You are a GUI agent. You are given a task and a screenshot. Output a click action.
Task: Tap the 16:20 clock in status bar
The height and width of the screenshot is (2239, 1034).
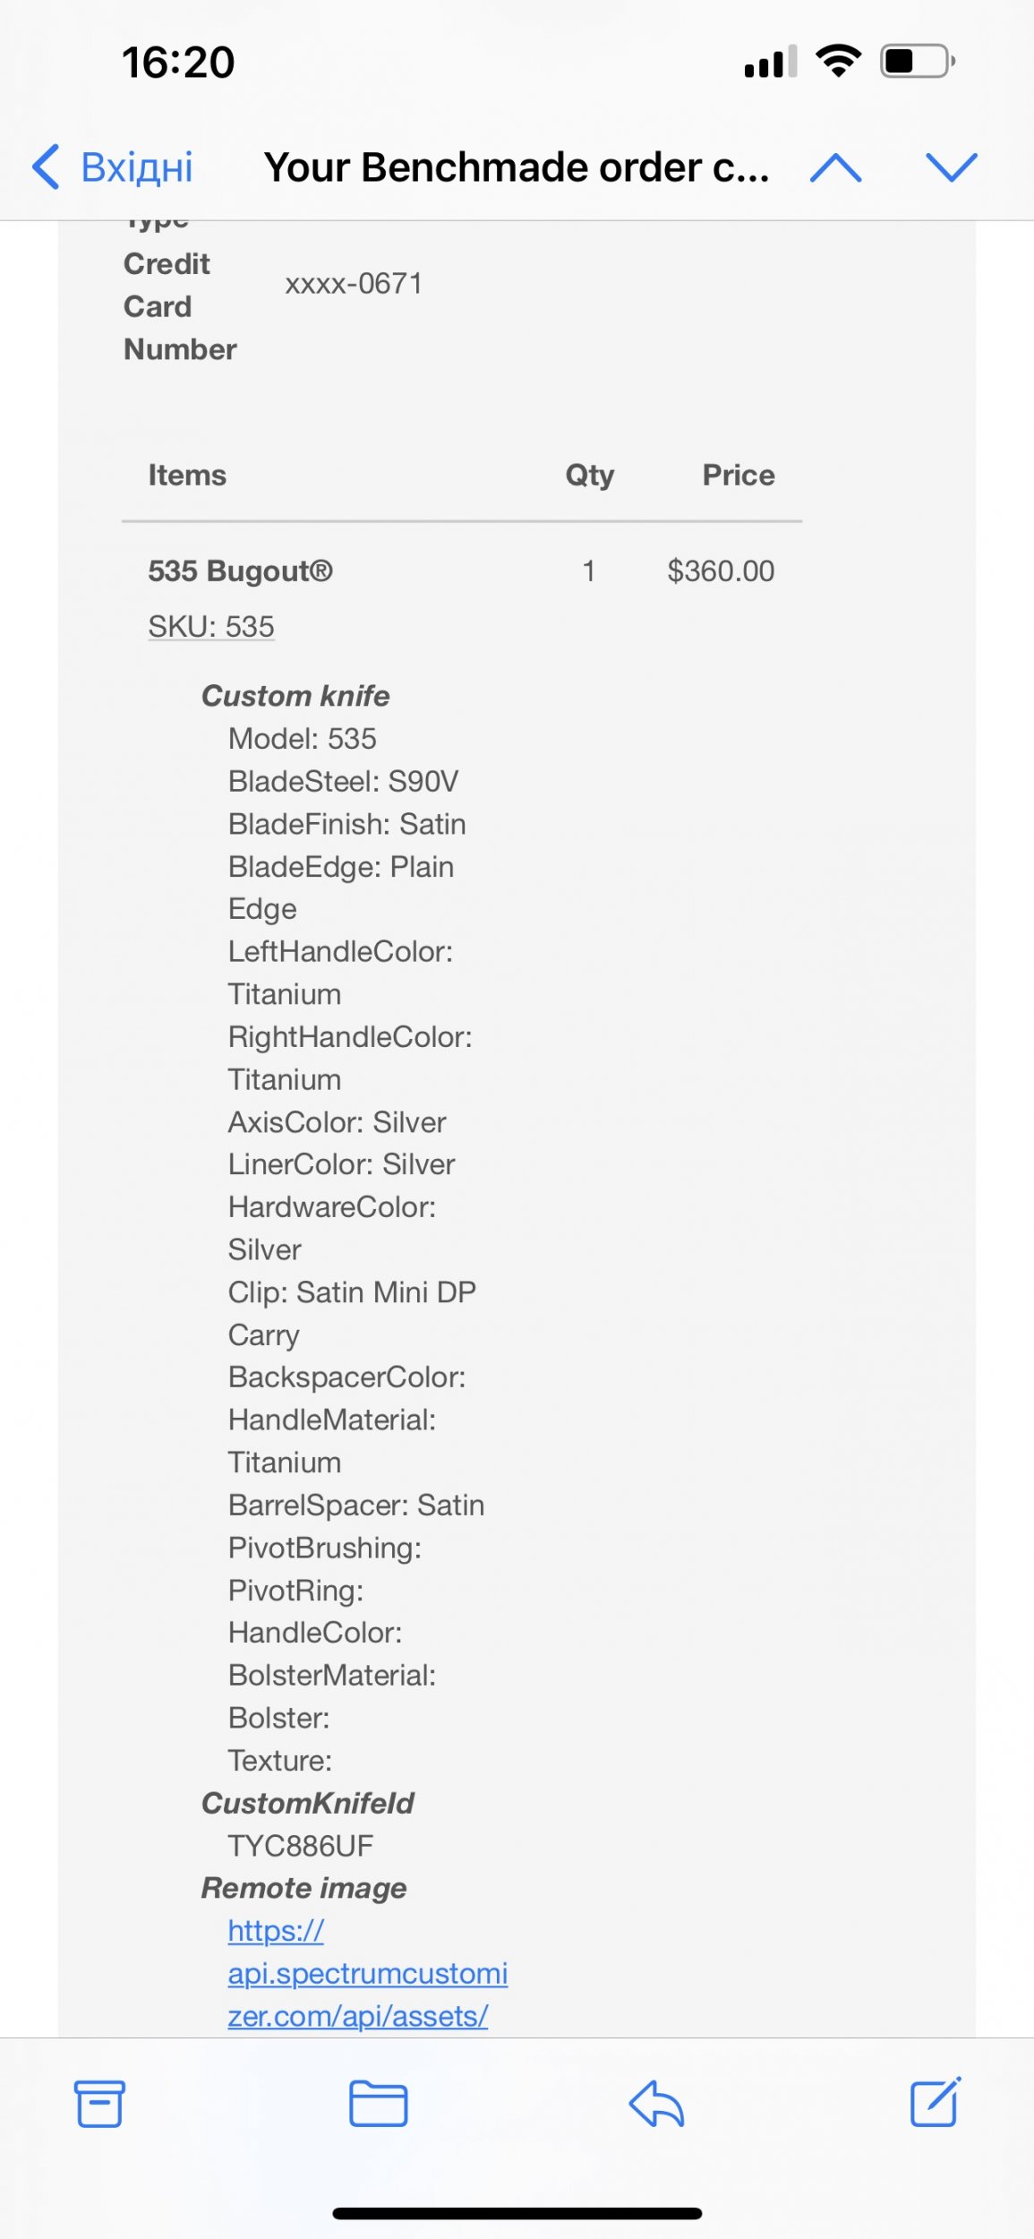tap(178, 63)
